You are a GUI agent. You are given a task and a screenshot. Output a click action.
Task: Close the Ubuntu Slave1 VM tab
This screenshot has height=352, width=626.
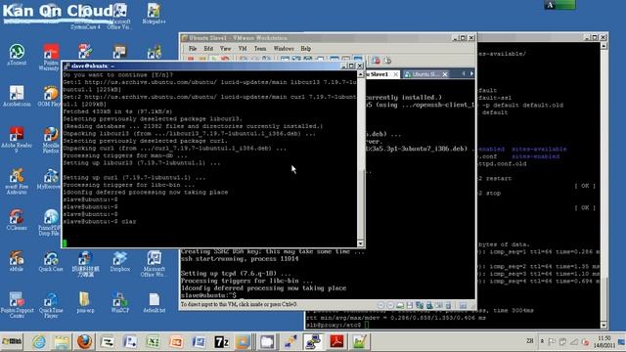(x=395, y=74)
